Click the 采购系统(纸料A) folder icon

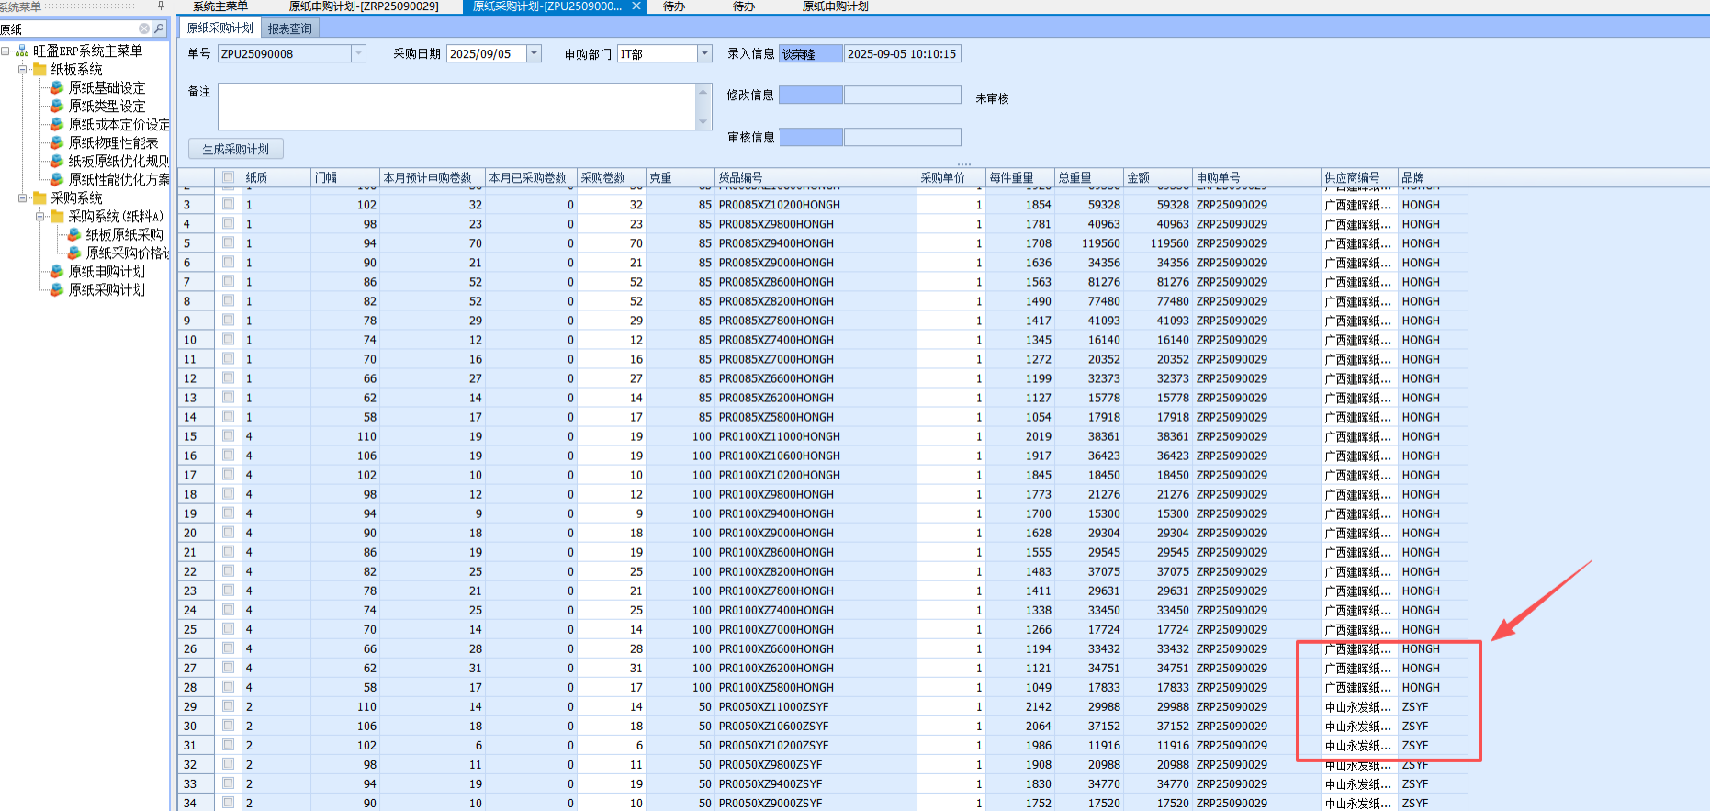(57, 216)
